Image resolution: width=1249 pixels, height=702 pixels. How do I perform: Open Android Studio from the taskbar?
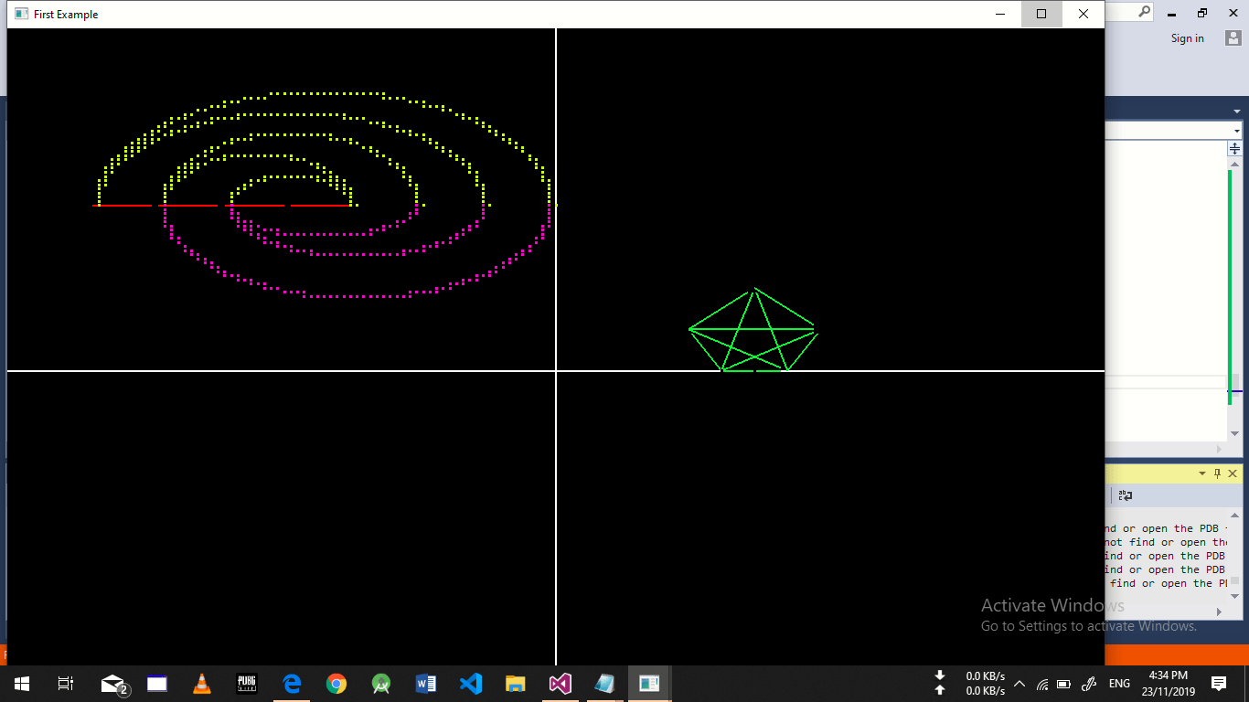coord(381,684)
